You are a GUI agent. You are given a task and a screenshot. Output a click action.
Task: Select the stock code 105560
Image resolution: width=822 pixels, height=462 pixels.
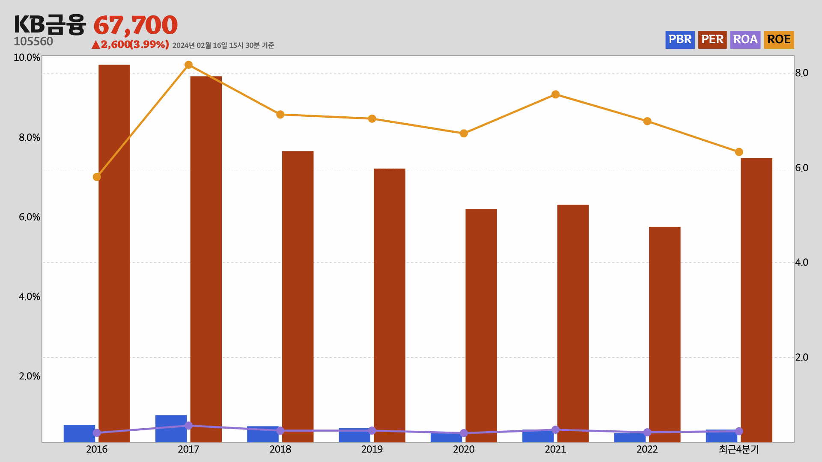(x=33, y=41)
